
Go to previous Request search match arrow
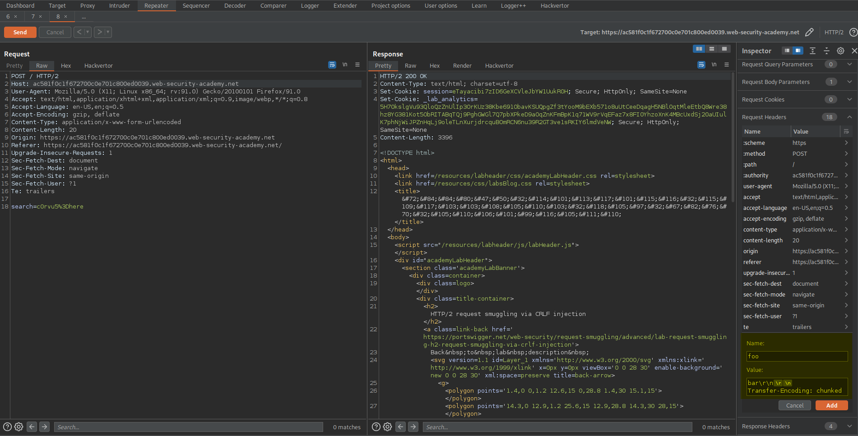[x=32, y=427]
